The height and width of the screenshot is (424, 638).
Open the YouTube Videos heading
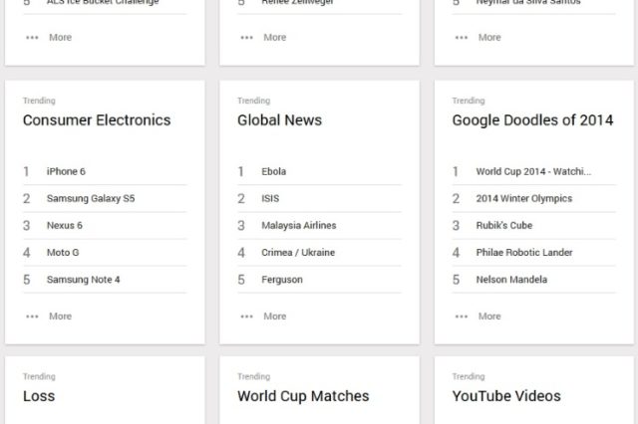[506, 396]
